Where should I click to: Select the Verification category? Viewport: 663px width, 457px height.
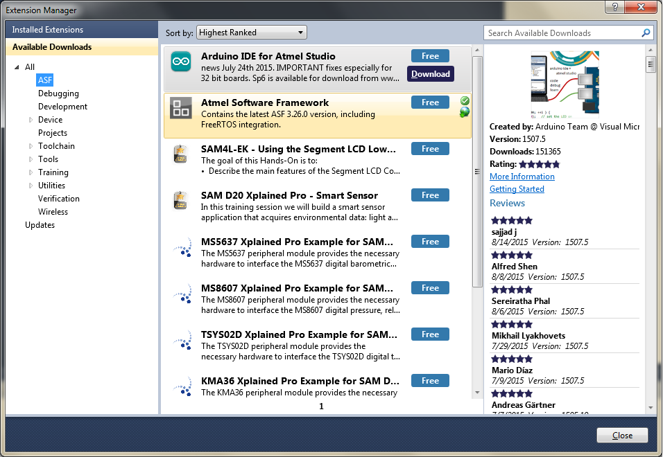coord(59,198)
